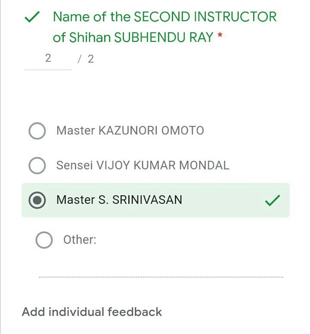
Task: Click the selected Master S. SRINIVASAN radio button
Action: coord(37,200)
